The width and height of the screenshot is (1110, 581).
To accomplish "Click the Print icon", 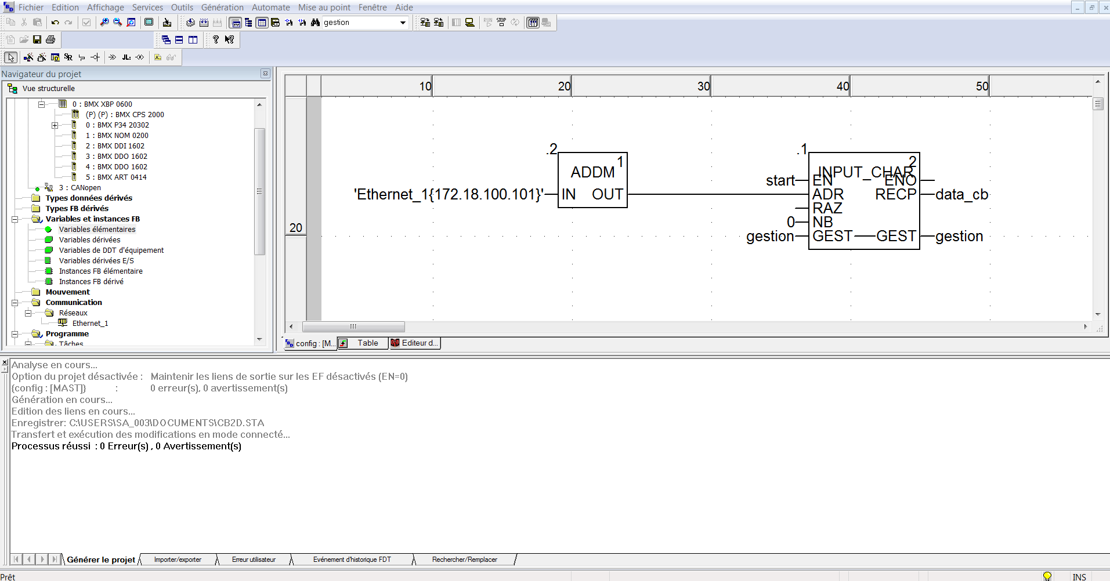I will [50, 40].
